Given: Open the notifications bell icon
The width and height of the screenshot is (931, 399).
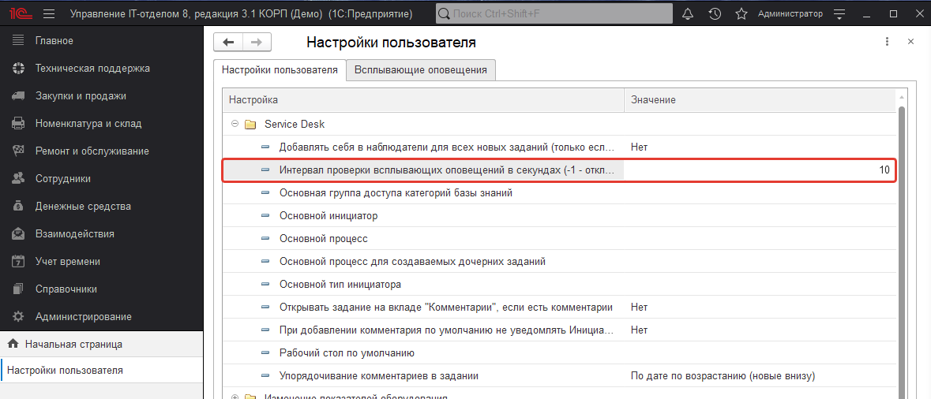Looking at the screenshot, I should 688,13.
